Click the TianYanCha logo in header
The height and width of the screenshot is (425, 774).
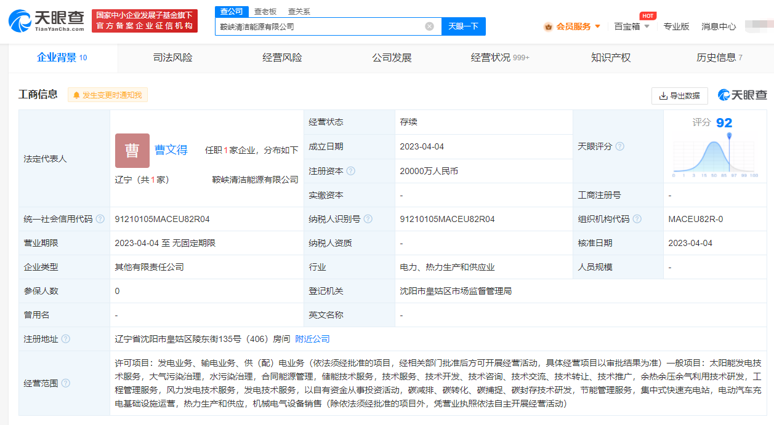46,21
